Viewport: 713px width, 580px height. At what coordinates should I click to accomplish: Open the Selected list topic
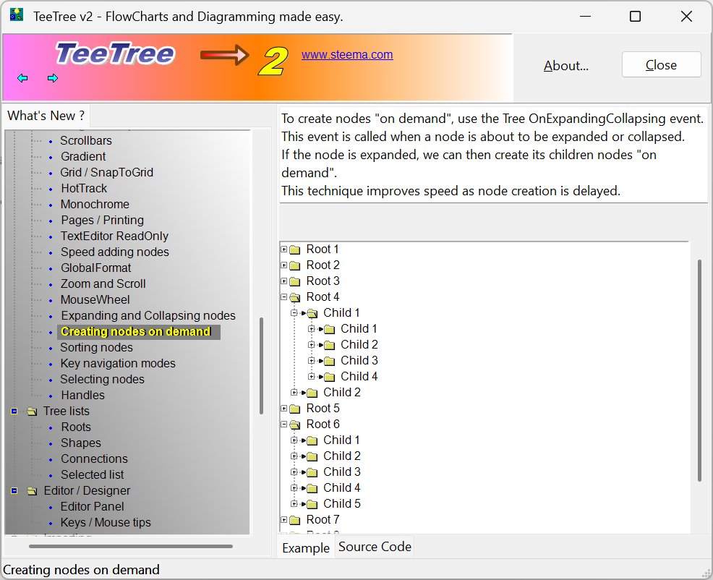coord(93,475)
